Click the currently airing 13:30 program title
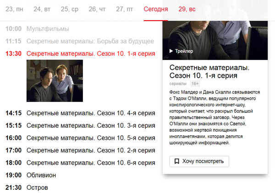 pos(91,54)
